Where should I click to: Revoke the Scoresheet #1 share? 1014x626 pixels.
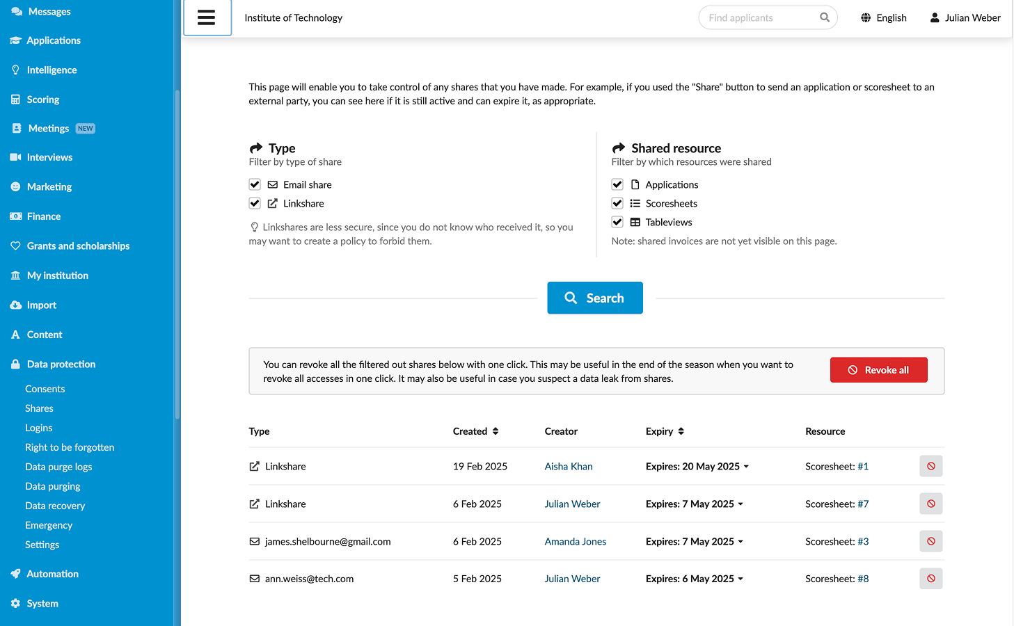pos(931,466)
